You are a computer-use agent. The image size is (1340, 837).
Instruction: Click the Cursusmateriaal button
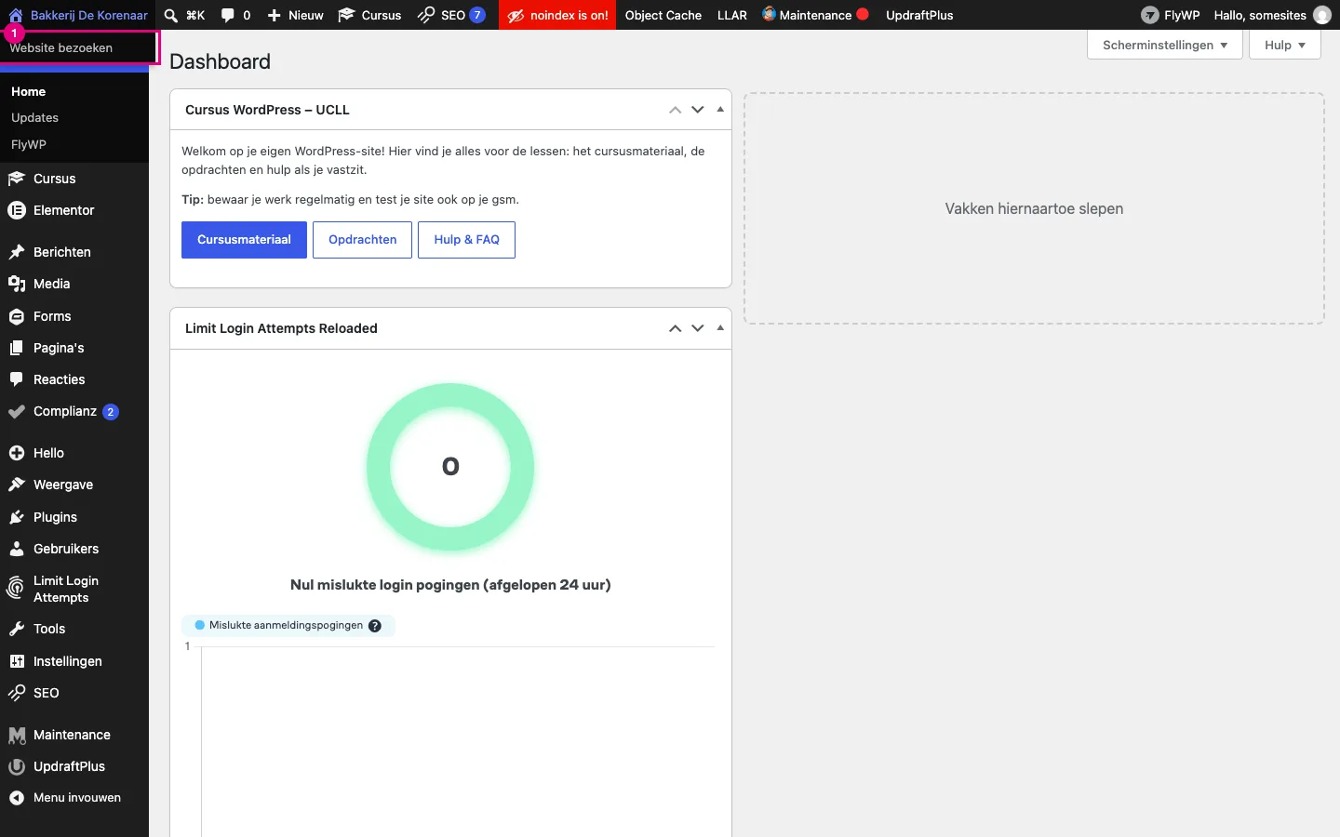[244, 240]
